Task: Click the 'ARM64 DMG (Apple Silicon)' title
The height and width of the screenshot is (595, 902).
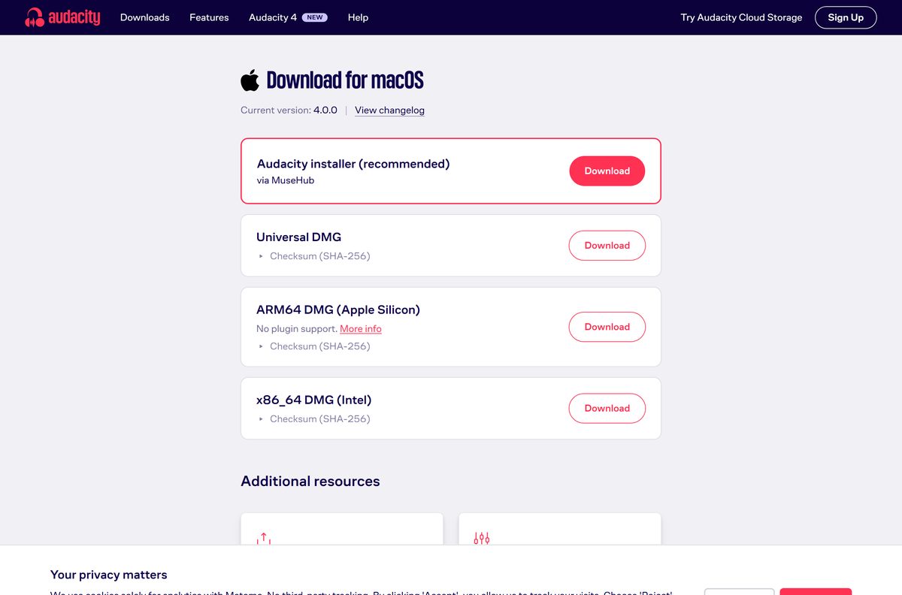Action: tap(338, 310)
